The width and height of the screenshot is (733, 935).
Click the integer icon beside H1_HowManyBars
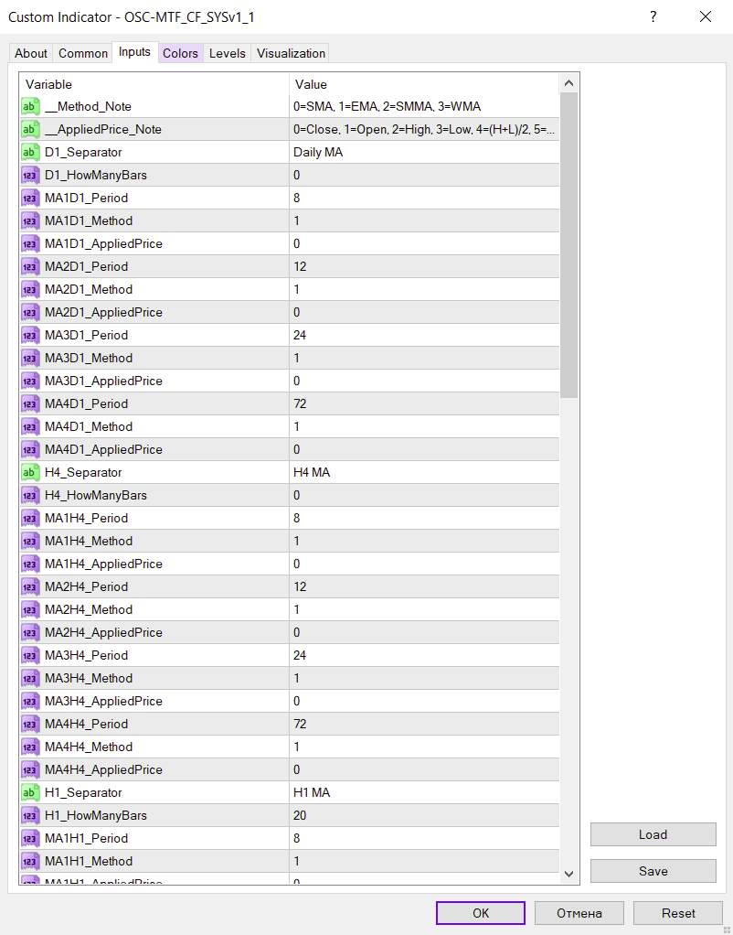30,815
